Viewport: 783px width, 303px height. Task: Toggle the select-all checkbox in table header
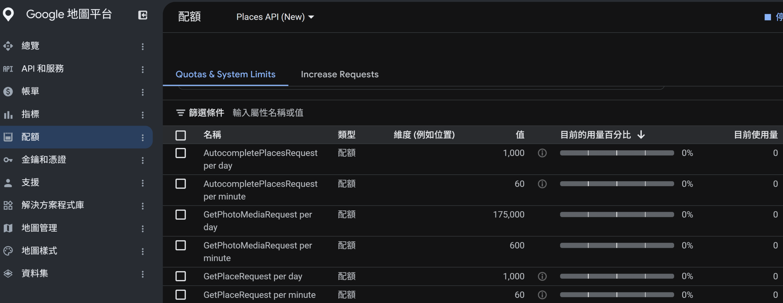click(181, 135)
